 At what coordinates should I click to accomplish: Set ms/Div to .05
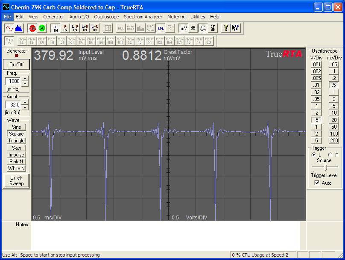[x=334, y=64]
